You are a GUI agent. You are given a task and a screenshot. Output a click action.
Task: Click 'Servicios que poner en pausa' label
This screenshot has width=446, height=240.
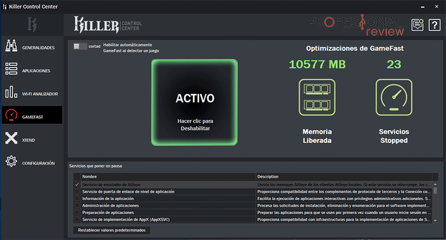(95, 166)
